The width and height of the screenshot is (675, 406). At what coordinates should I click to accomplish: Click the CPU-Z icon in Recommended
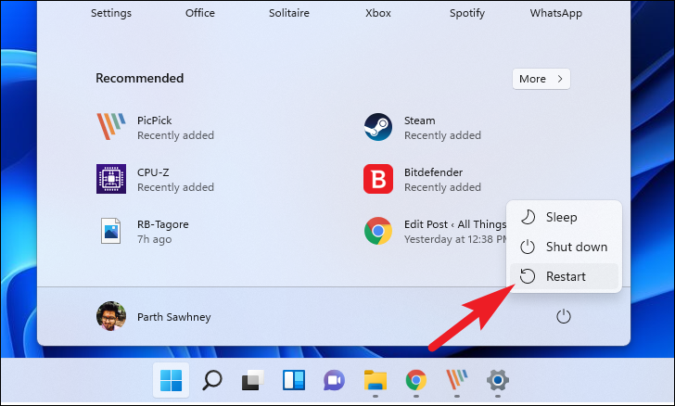pyautogui.click(x=111, y=179)
